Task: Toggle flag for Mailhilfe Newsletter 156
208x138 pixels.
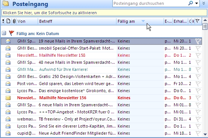Action: point(198,98)
